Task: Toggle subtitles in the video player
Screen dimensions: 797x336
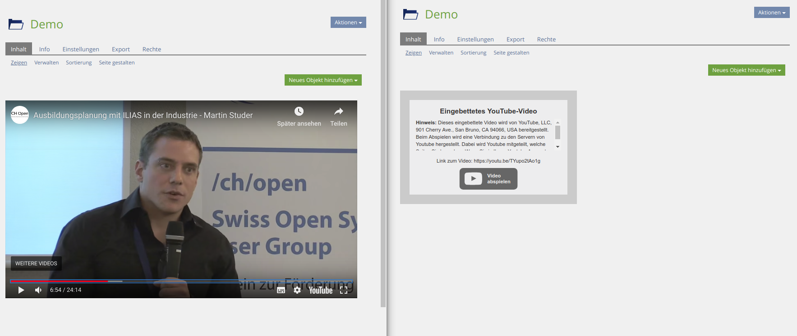Action: 281,290
